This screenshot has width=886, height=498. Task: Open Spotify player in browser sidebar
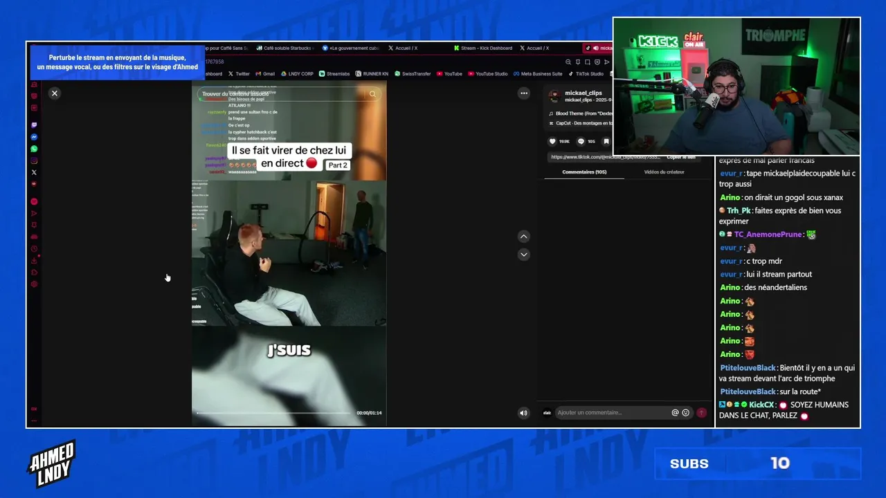[34, 201]
